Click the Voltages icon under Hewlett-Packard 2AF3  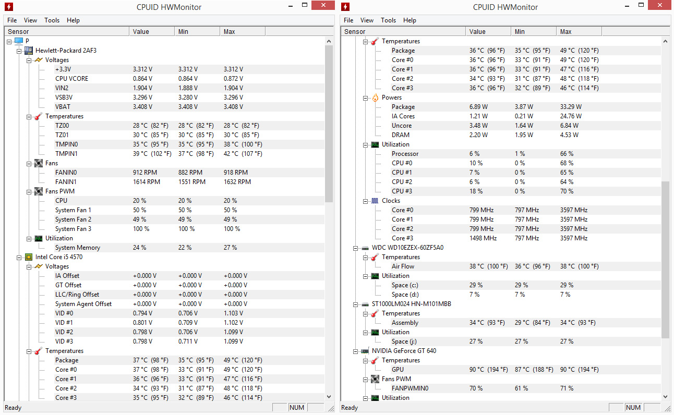(39, 59)
